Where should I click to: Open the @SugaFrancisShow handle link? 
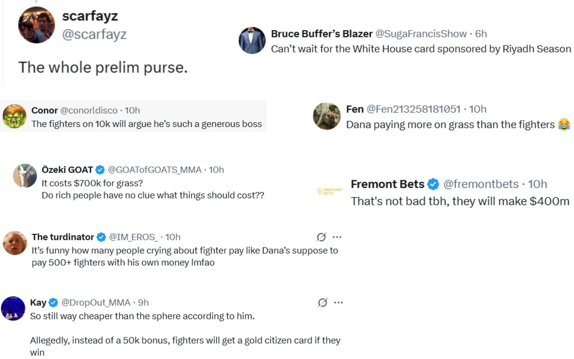pyautogui.click(x=421, y=34)
